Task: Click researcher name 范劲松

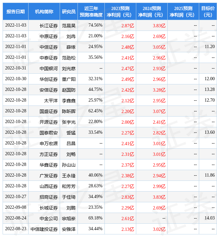Action: pyautogui.click(x=69, y=58)
